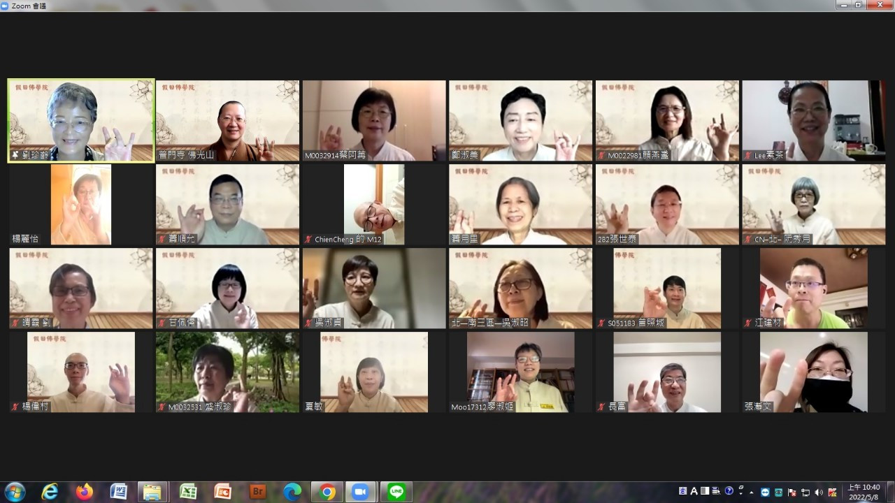
Task: Launch LINE from the taskbar
Action: 396,492
